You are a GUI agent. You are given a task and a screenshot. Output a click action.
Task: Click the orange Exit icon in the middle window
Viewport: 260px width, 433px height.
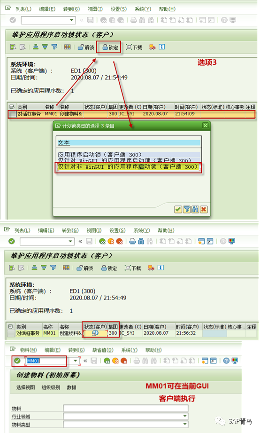click(111, 241)
